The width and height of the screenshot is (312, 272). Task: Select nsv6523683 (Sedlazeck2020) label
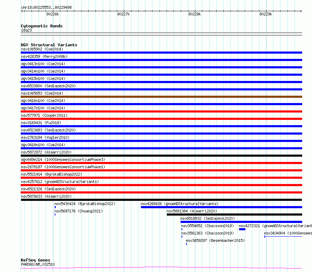(48, 130)
